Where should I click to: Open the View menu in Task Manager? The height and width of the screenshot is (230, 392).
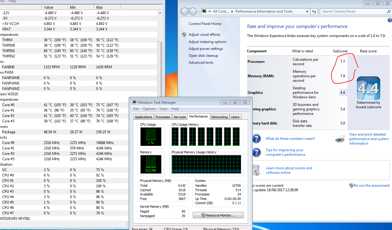click(x=163, y=109)
